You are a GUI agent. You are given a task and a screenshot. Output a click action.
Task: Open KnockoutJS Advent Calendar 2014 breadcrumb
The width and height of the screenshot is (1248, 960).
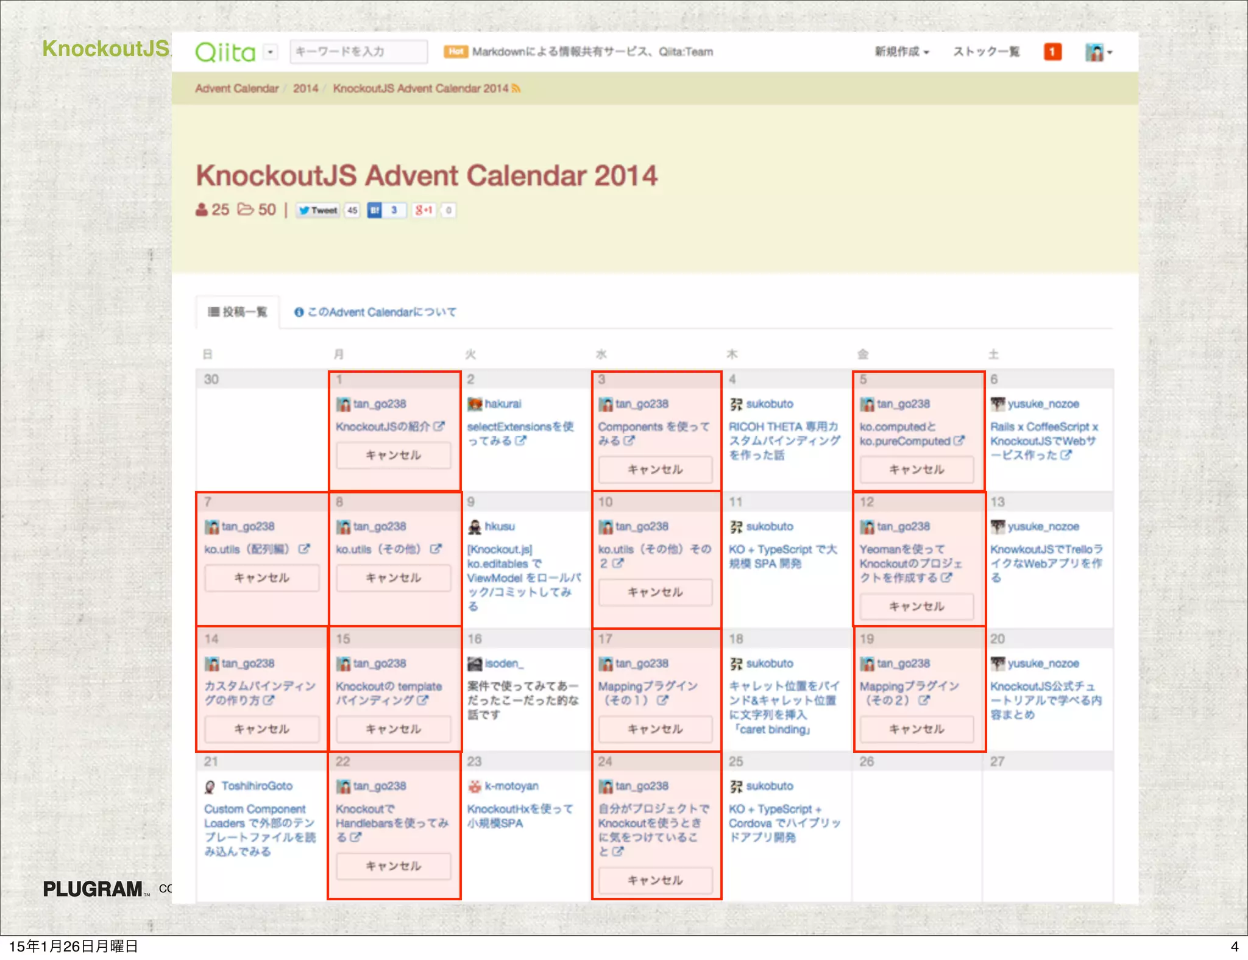pyautogui.click(x=420, y=88)
